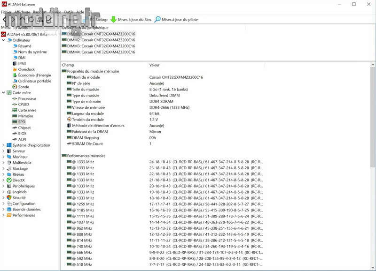Expand the Multimédia branch
The height and width of the screenshot is (271, 376).
click(3, 163)
